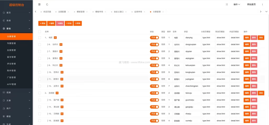Viewport: 269px width, 125px height.
Task: Open the 操作 dropdown in header
Action: (237, 4)
